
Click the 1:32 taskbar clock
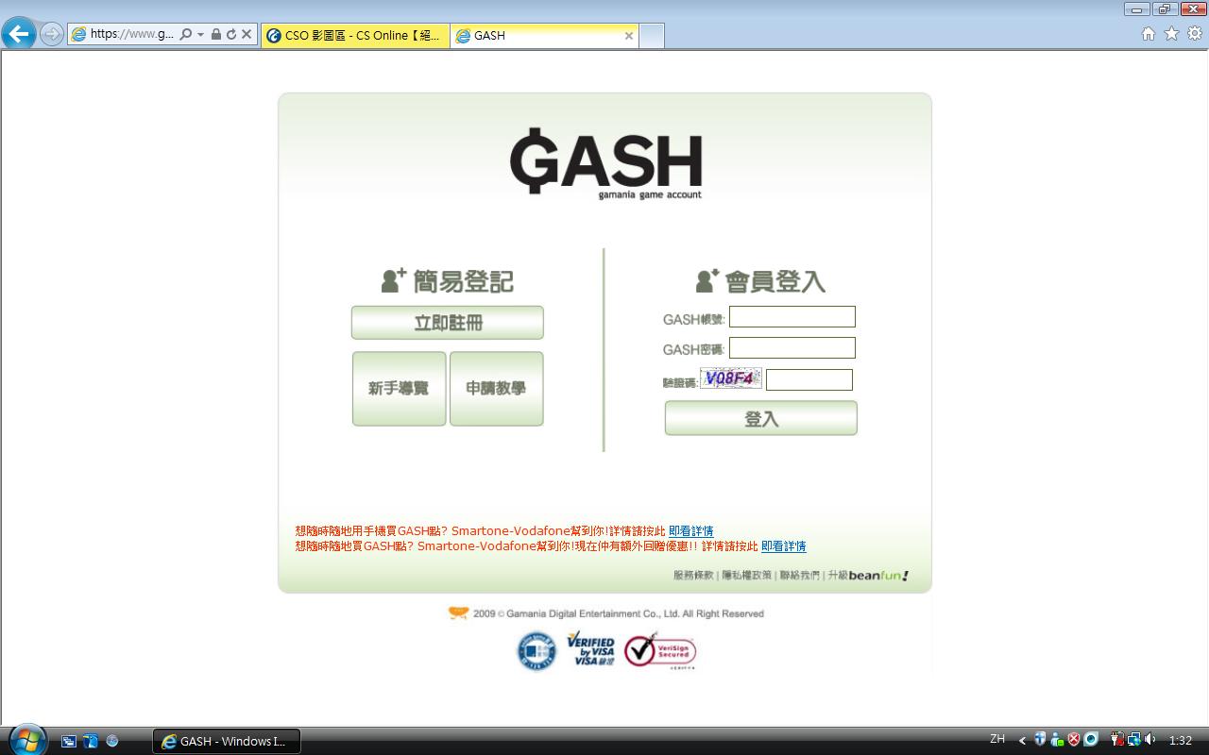[x=1181, y=741]
